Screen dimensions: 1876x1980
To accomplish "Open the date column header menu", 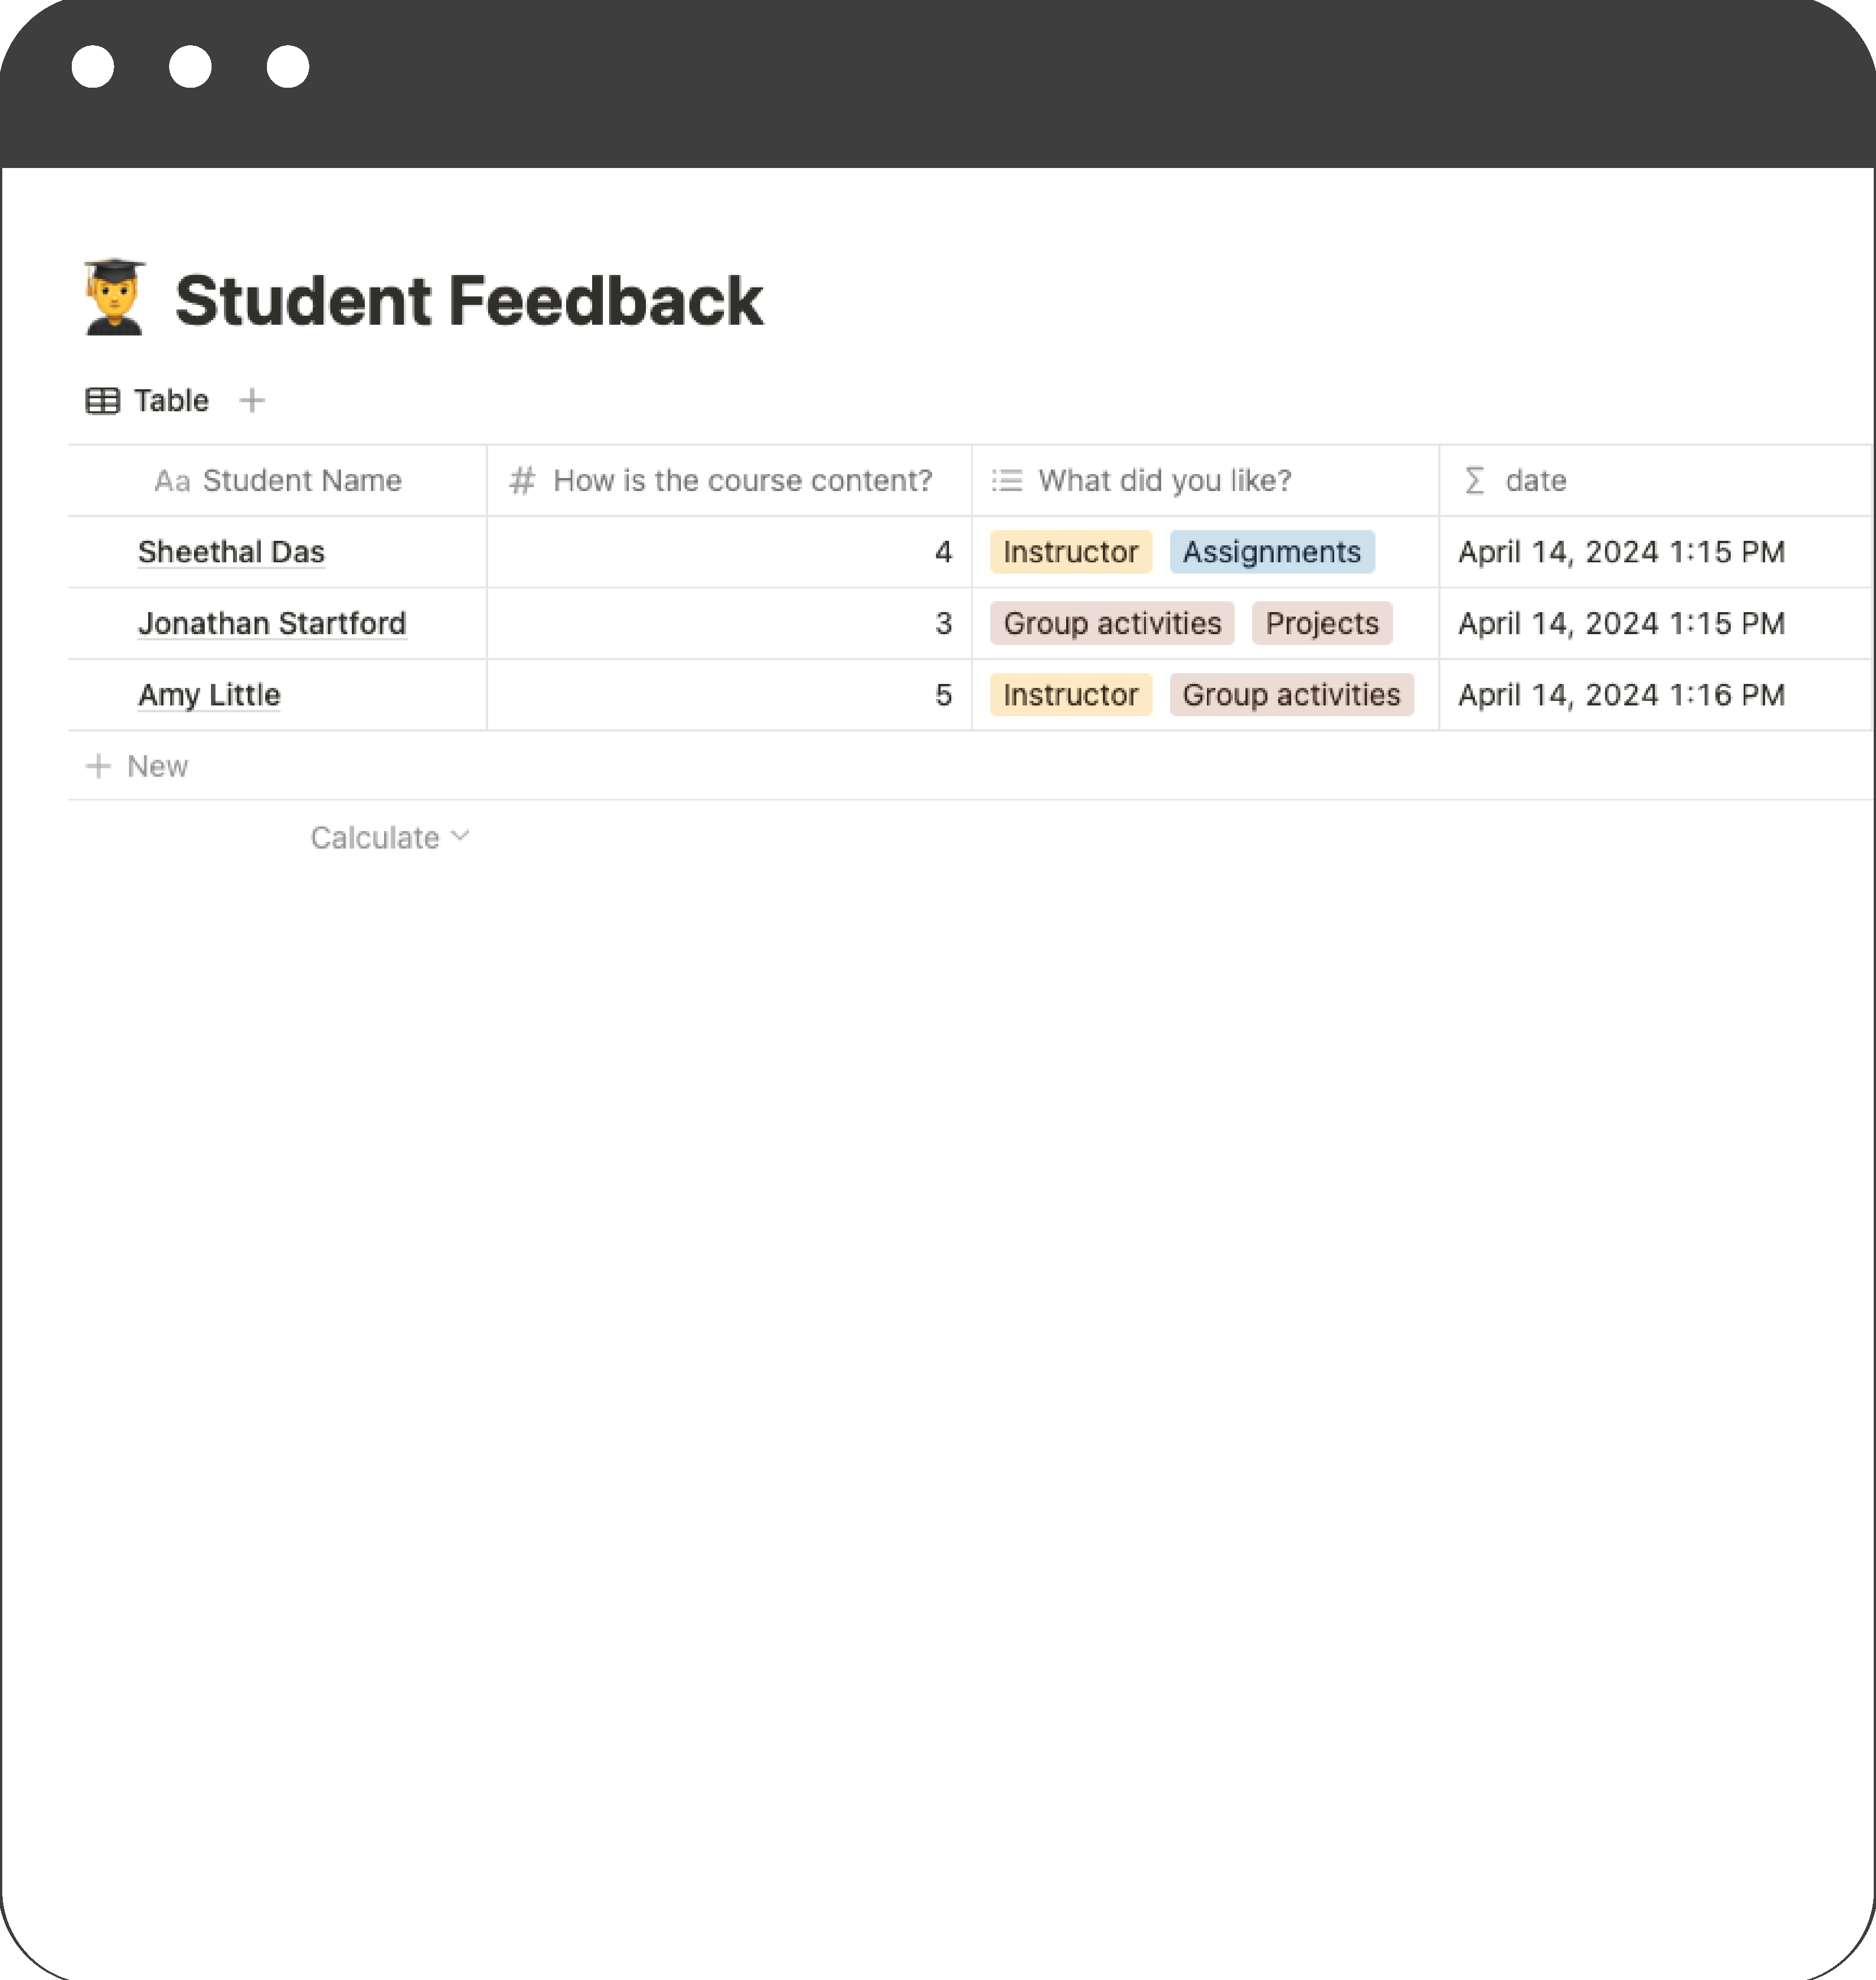I will (1536, 481).
